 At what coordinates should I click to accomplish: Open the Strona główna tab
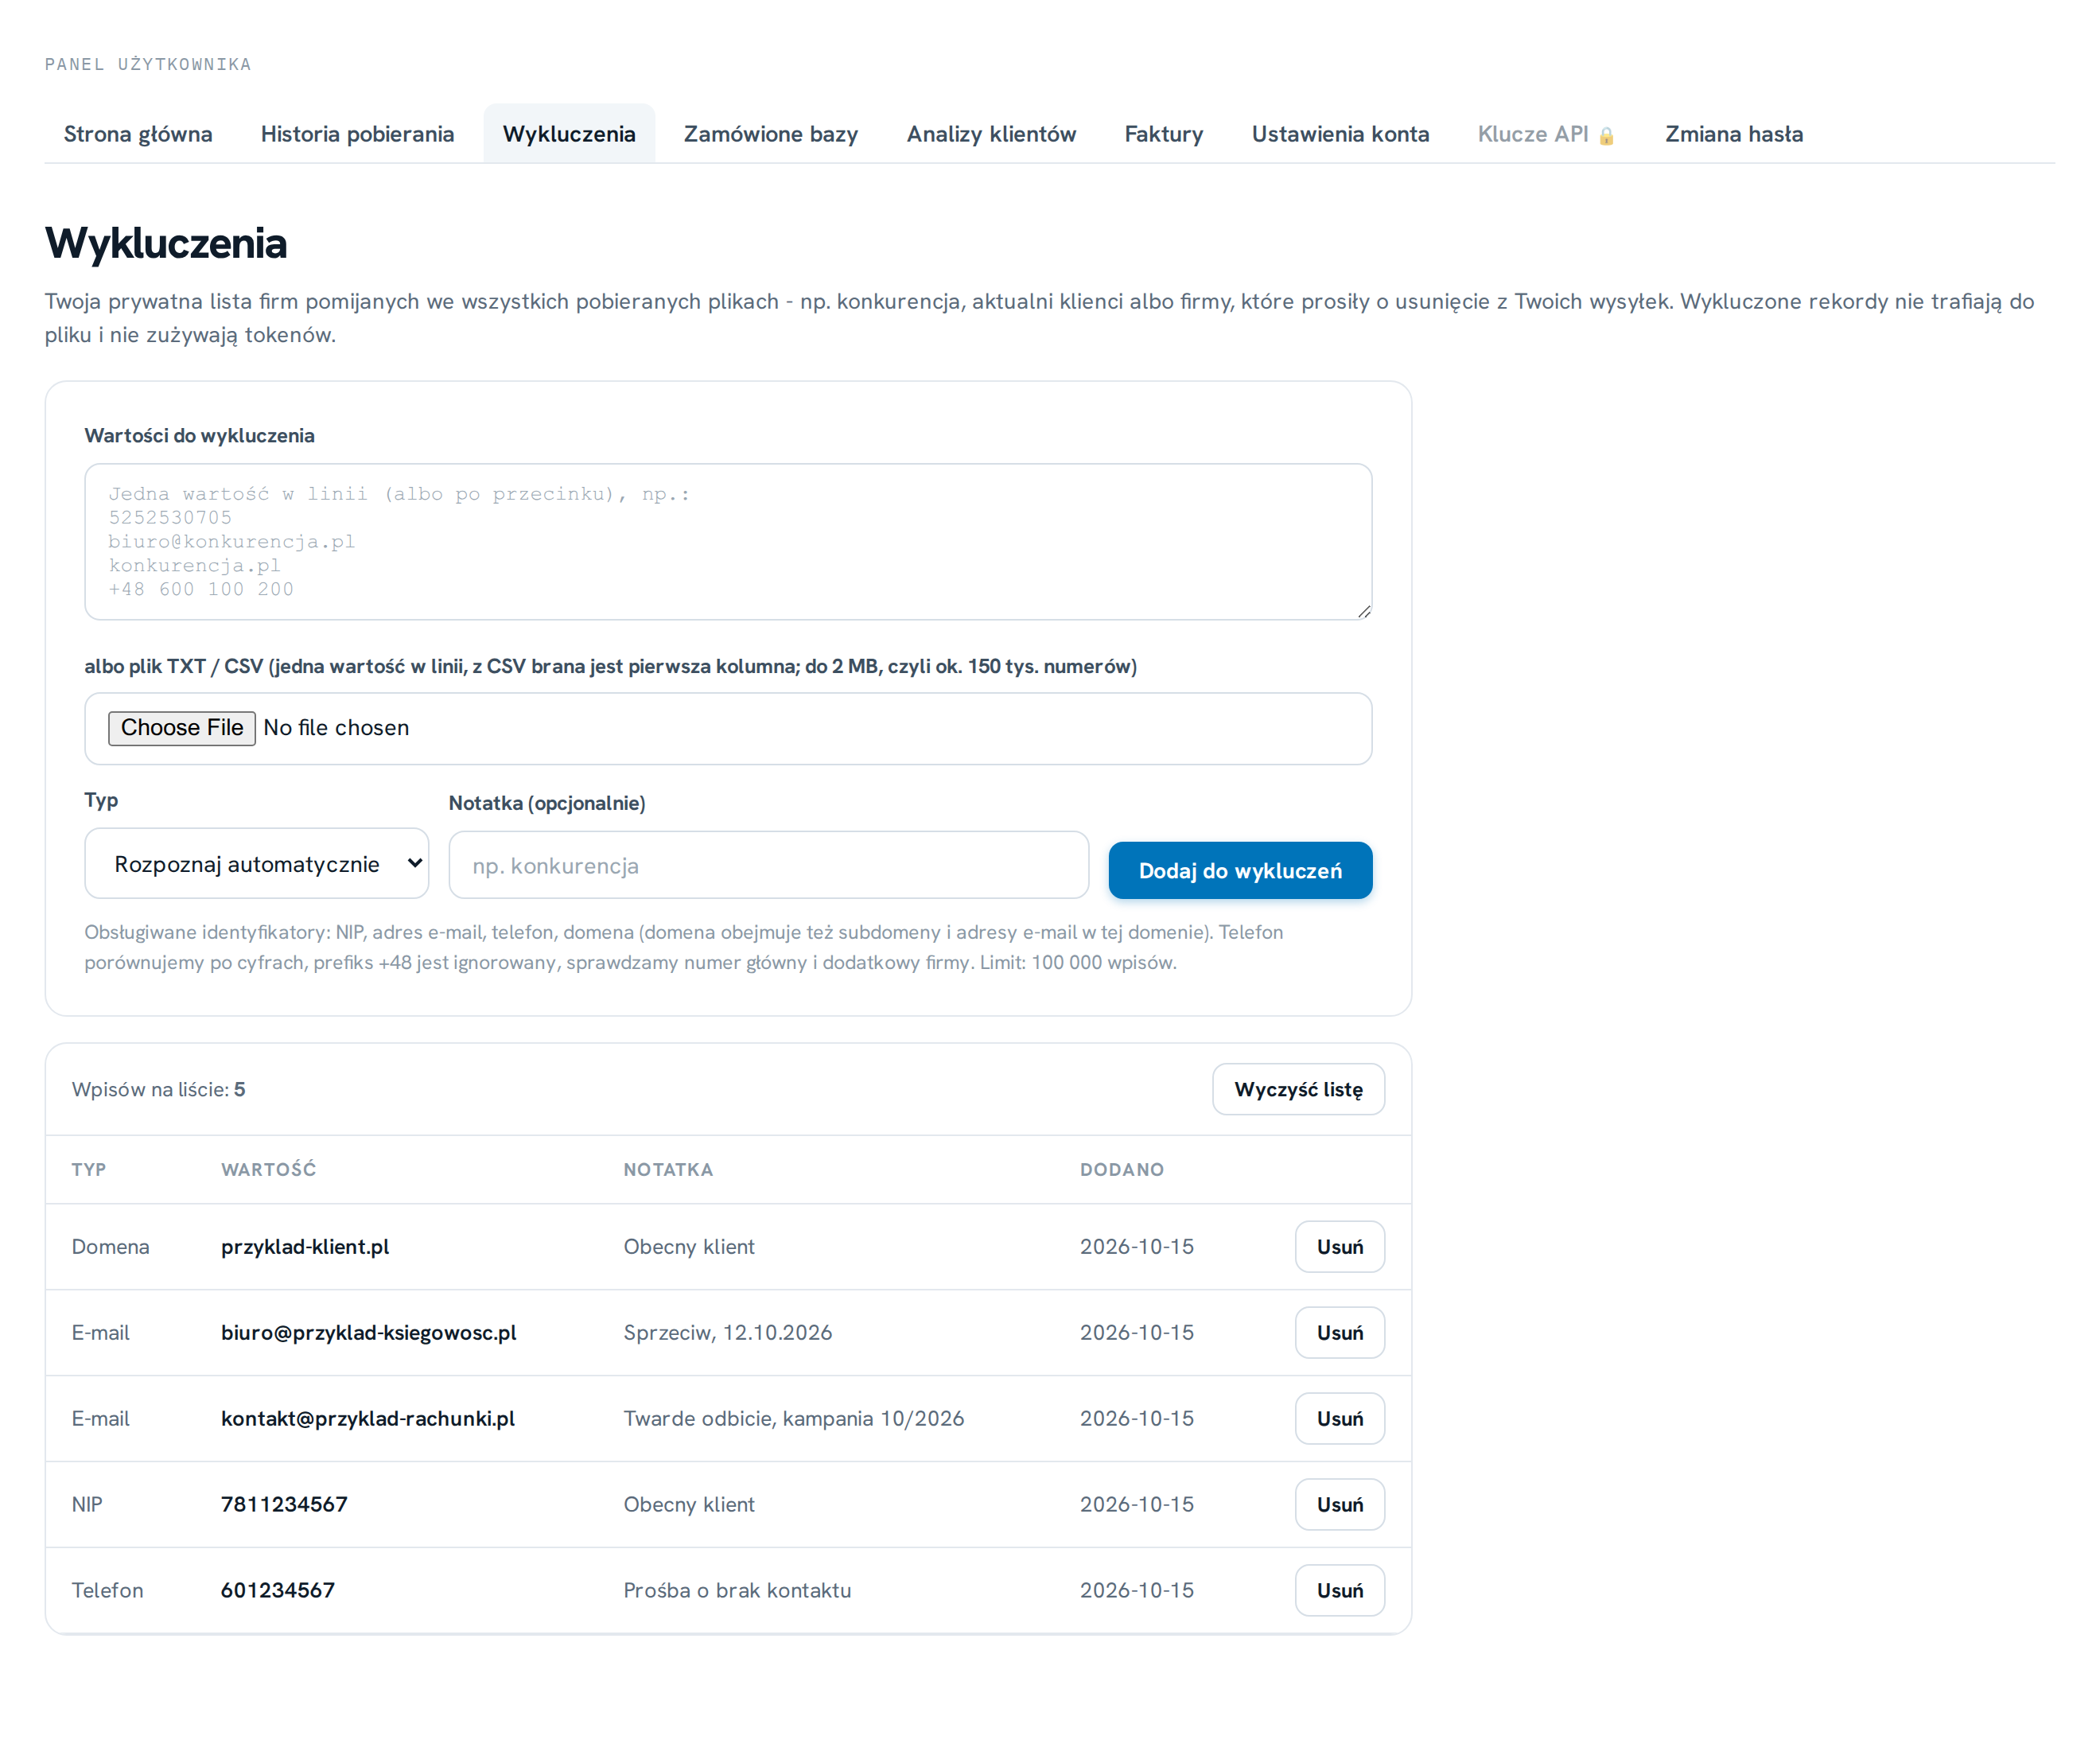pos(138,134)
